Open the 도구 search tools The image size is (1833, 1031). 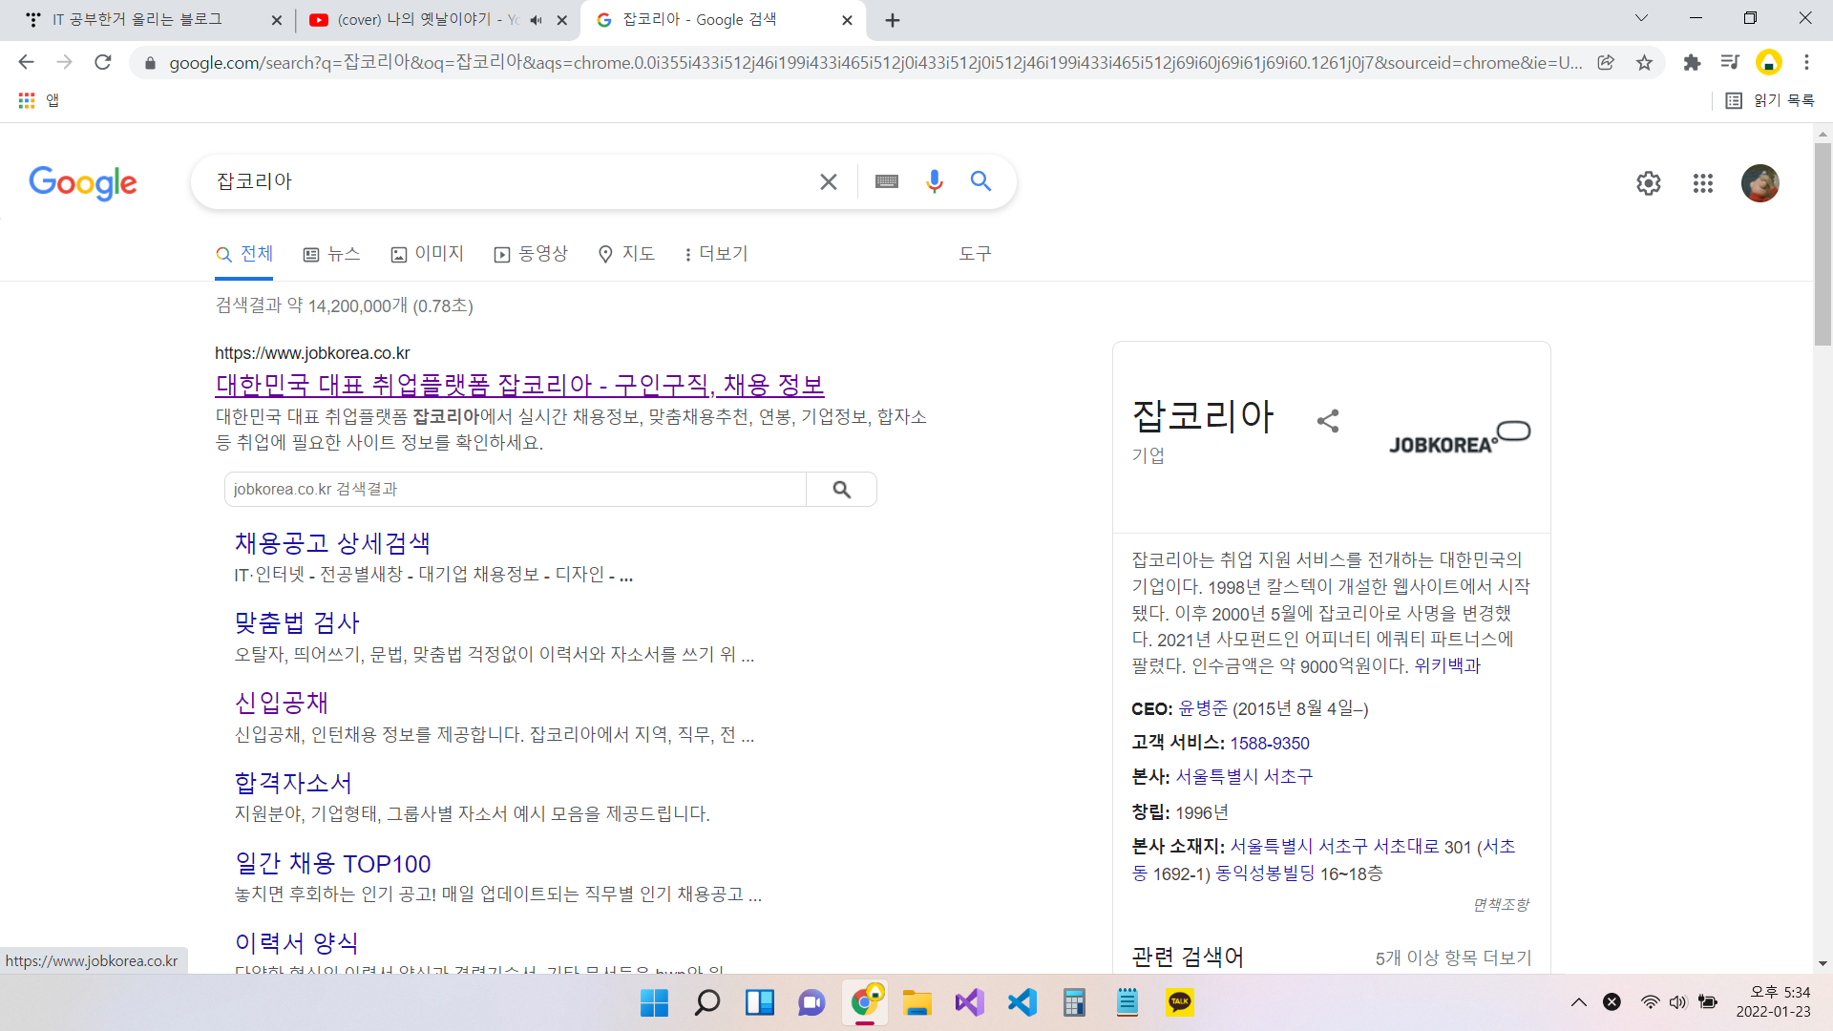tap(975, 254)
